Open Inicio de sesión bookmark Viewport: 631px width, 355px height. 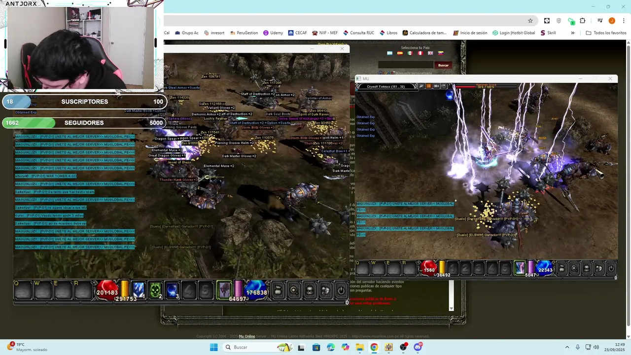click(470, 33)
